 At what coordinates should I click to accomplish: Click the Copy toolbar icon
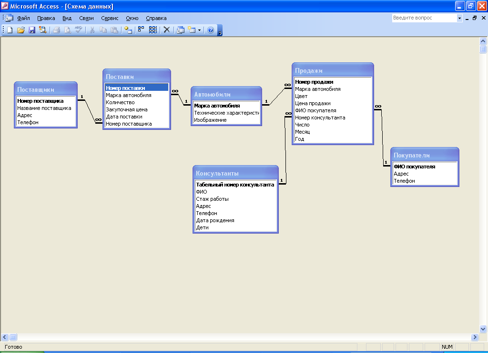point(103,30)
